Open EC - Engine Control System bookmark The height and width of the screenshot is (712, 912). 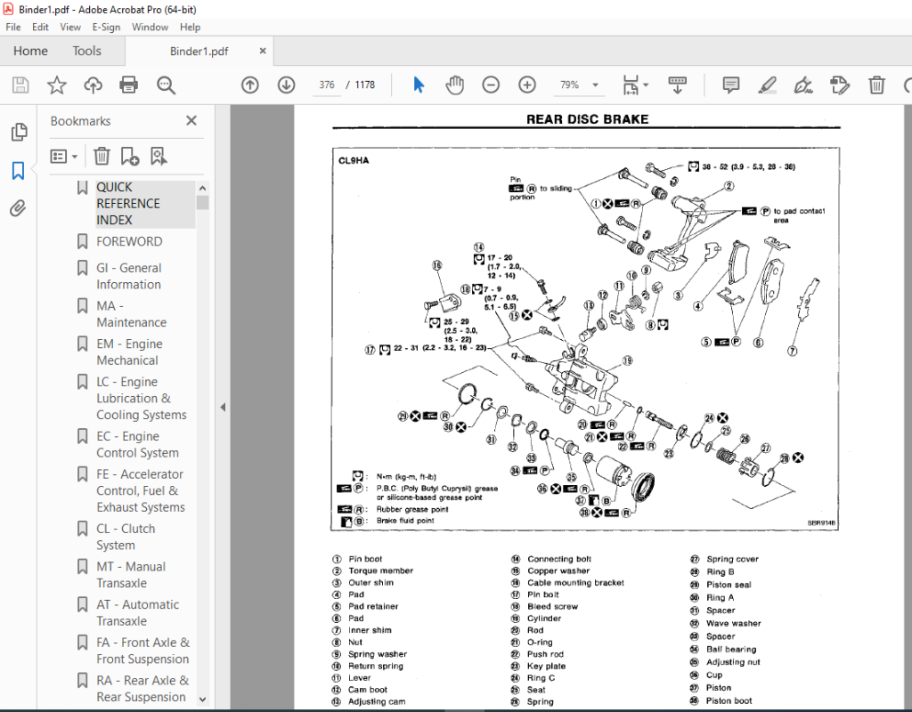pos(137,445)
